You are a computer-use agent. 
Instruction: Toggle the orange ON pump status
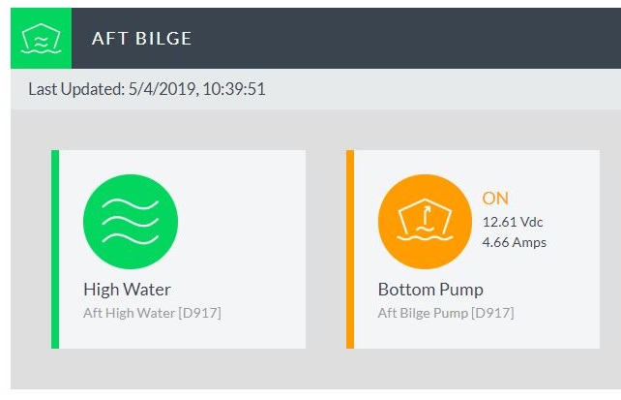click(495, 199)
